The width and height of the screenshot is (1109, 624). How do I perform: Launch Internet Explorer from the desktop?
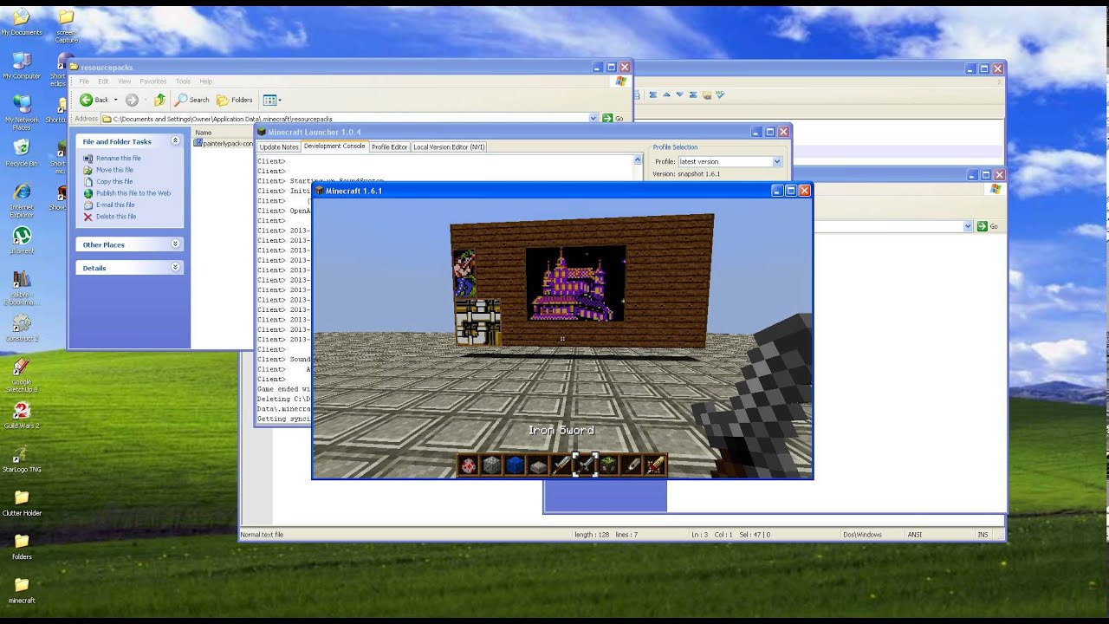22,198
